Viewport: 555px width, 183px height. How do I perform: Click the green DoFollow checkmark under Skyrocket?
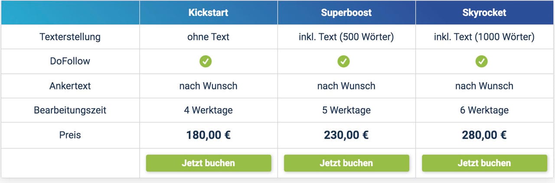click(x=481, y=61)
